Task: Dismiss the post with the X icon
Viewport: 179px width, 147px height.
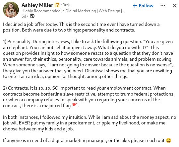Action: pyautogui.click(x=175, y=6)
